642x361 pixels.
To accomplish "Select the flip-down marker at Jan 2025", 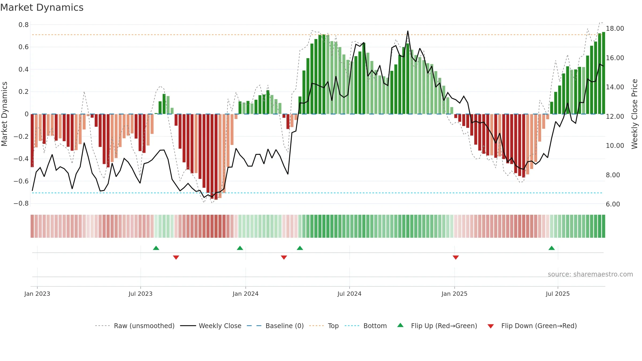I will click(x=456, y=257).
